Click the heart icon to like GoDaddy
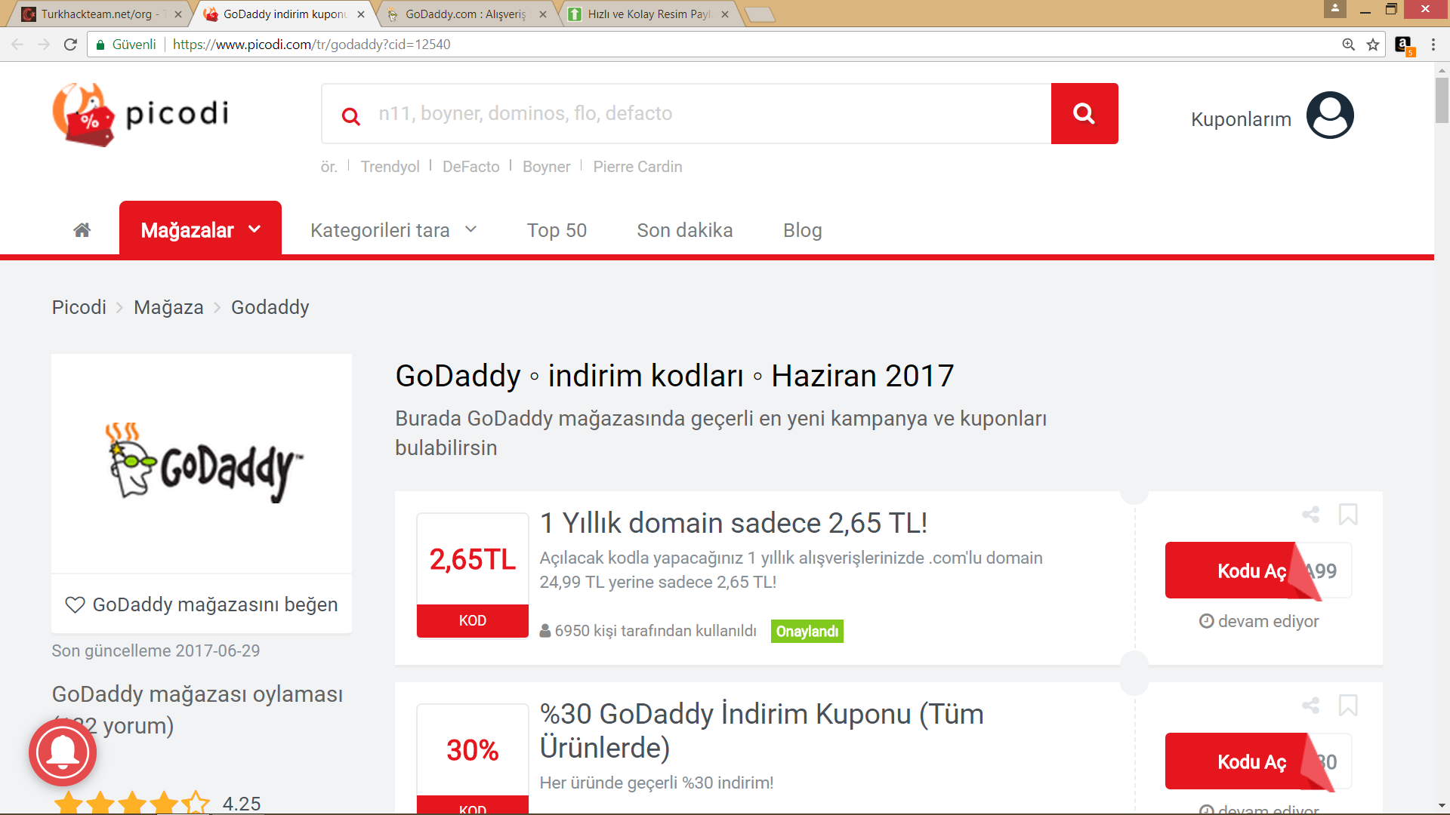 [x=75, y=604]
